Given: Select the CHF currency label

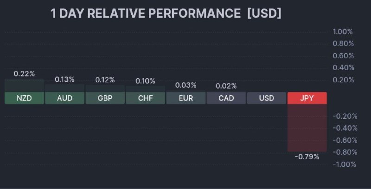Looking at the screenshot, I should [146, 98].
